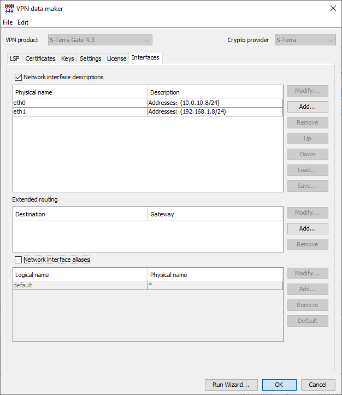Select the License tab
The image size is (342, 395).
click(x=116, y=58)
